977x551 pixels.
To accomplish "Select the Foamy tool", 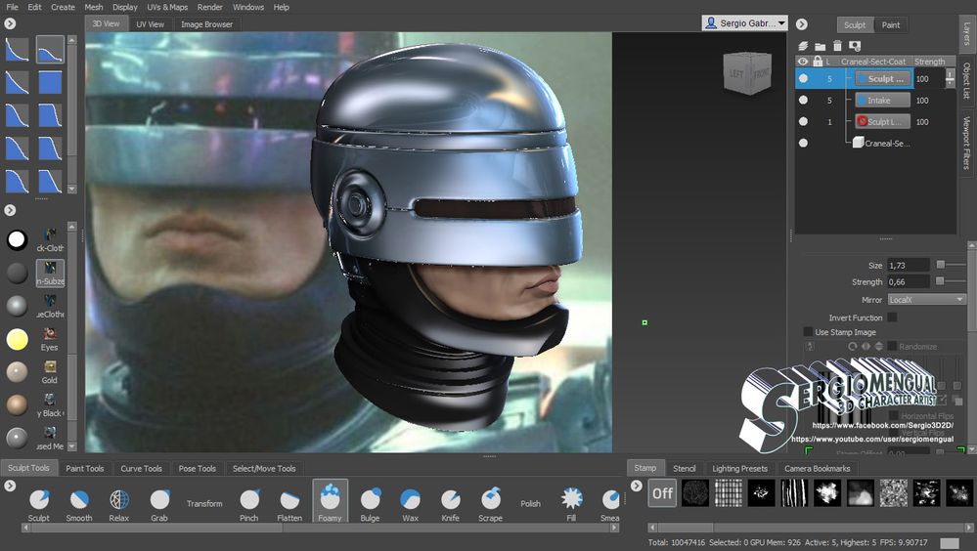I will point(330,501).
